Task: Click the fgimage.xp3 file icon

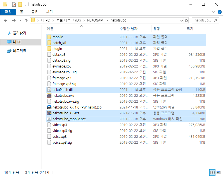Action: click(x=49, y=78)
